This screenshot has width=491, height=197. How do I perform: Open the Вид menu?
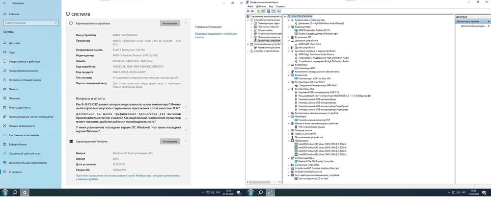click(x=271, y=6)
